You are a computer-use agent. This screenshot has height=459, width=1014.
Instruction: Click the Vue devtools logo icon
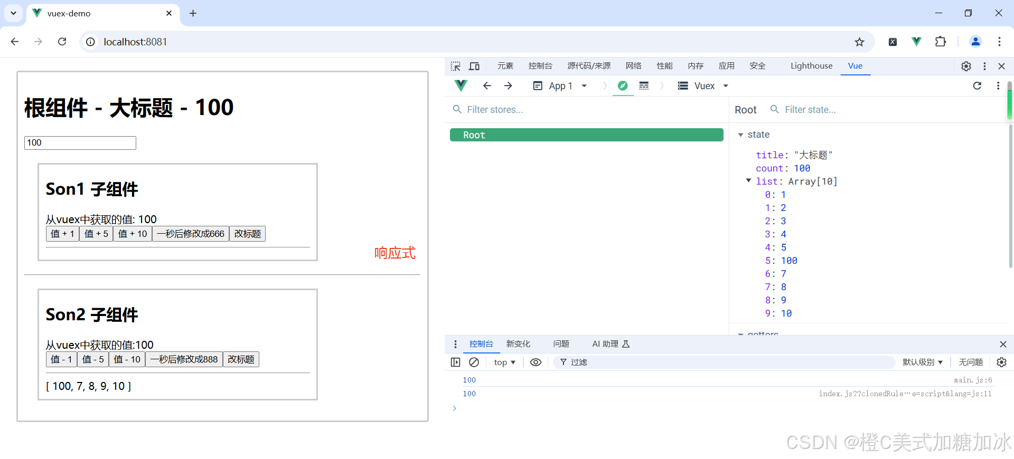(461, 85)
